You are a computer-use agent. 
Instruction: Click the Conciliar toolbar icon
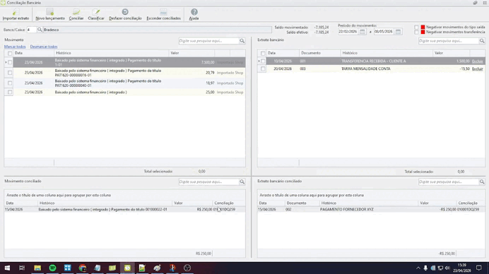pos(76,14)
